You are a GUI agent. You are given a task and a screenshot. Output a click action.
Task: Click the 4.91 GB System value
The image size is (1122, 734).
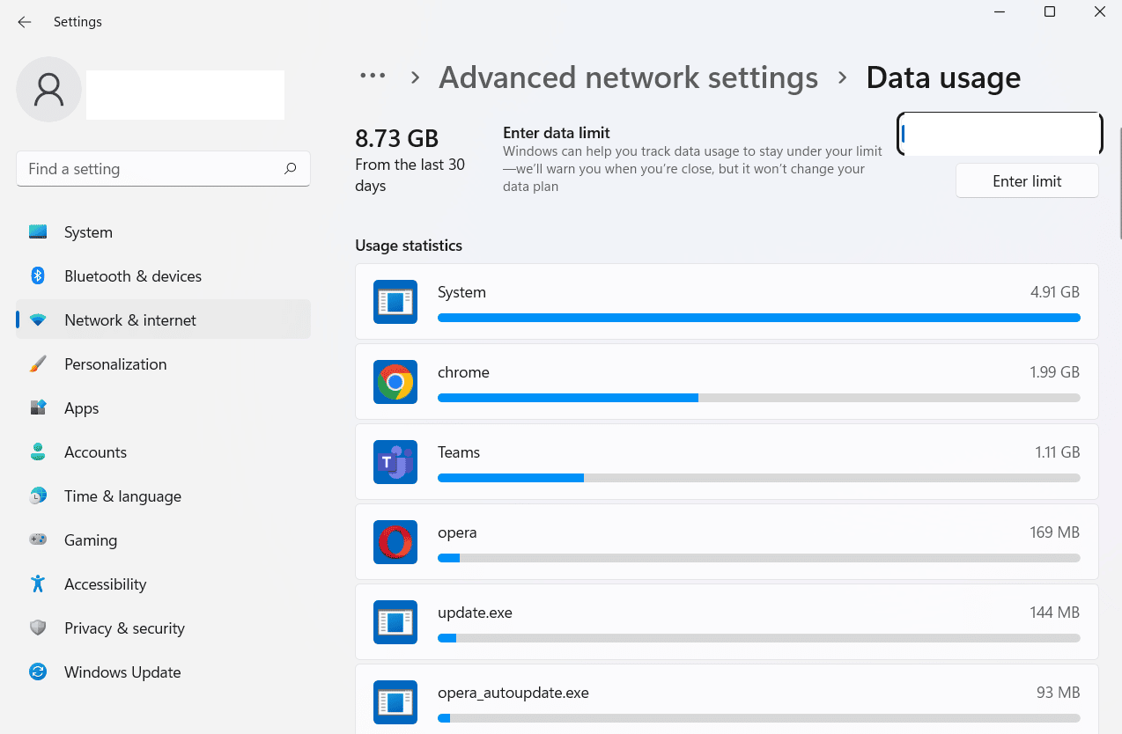coord(1055,292)
